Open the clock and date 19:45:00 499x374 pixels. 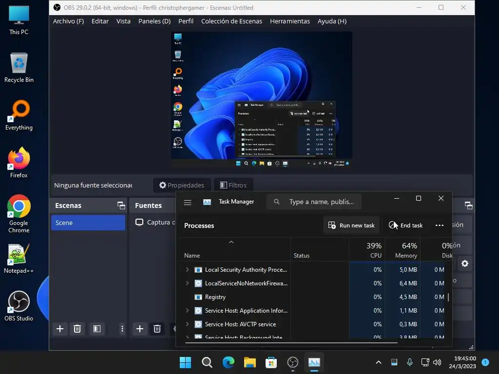[462, 362]
